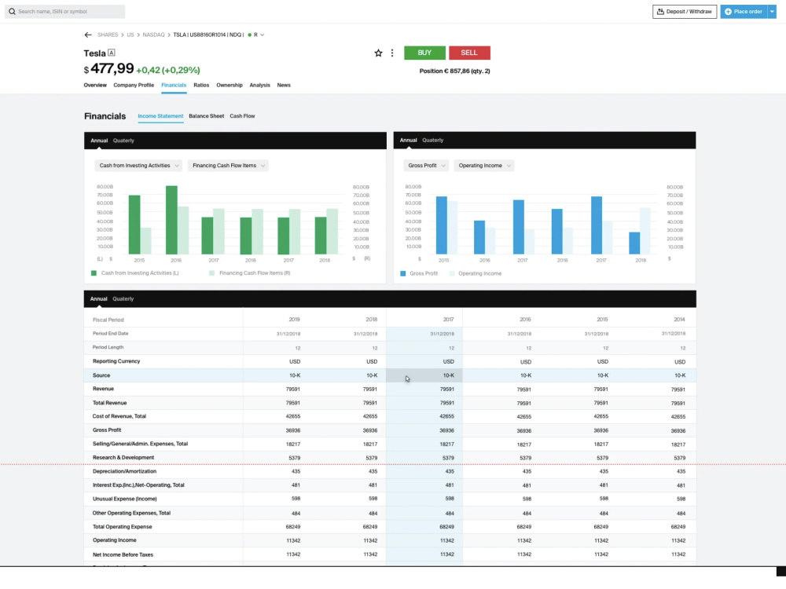Select Quaterly on the left chart
This screenshot has width=786, height=589.
[123, 141]
